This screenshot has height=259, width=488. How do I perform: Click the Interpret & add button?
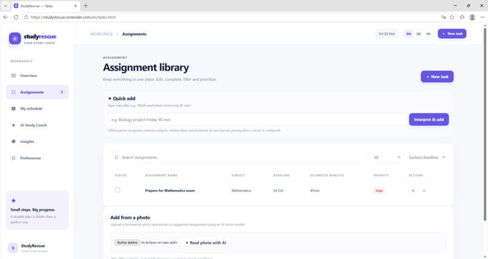429,119
